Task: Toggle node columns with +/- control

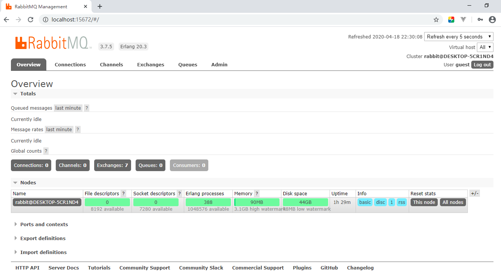Action: [x=475, y=194]
